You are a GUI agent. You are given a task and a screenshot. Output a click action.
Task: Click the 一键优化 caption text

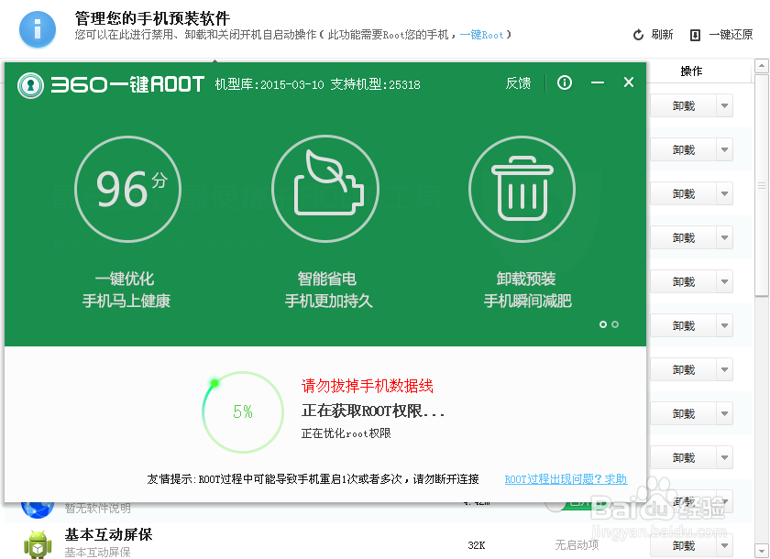pyautogui.click(x=125, y=279)
